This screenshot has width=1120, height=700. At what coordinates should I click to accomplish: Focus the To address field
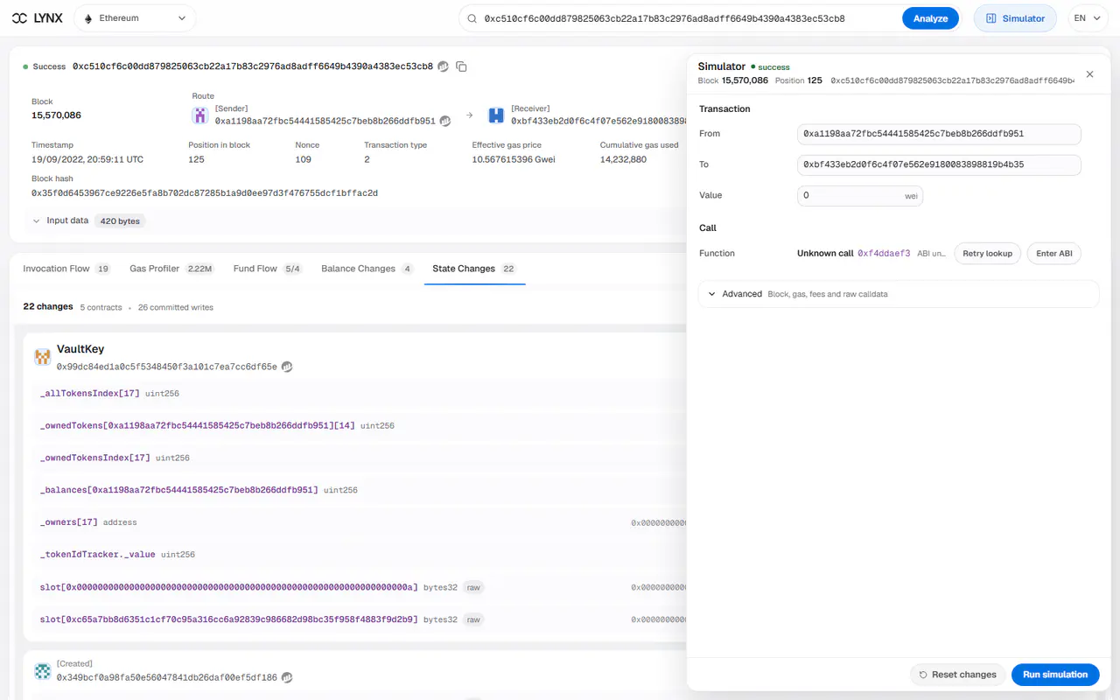pyautogui.click(x=939, y=164)
